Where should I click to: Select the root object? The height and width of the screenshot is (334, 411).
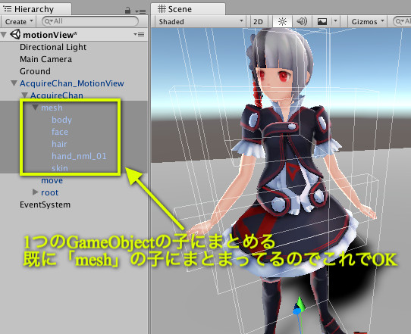tap(49, 192)
